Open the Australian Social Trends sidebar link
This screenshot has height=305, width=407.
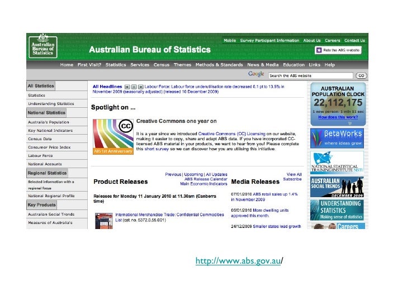pos(51,215)
